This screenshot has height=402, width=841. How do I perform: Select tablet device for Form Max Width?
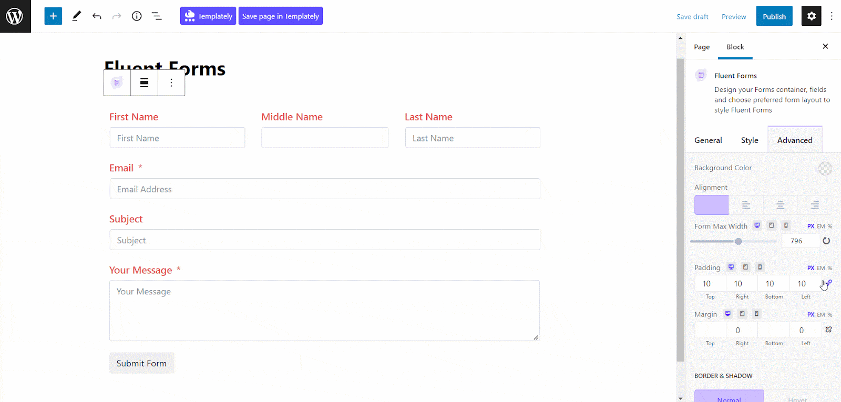pyautogui.click(x=772, y=225)
